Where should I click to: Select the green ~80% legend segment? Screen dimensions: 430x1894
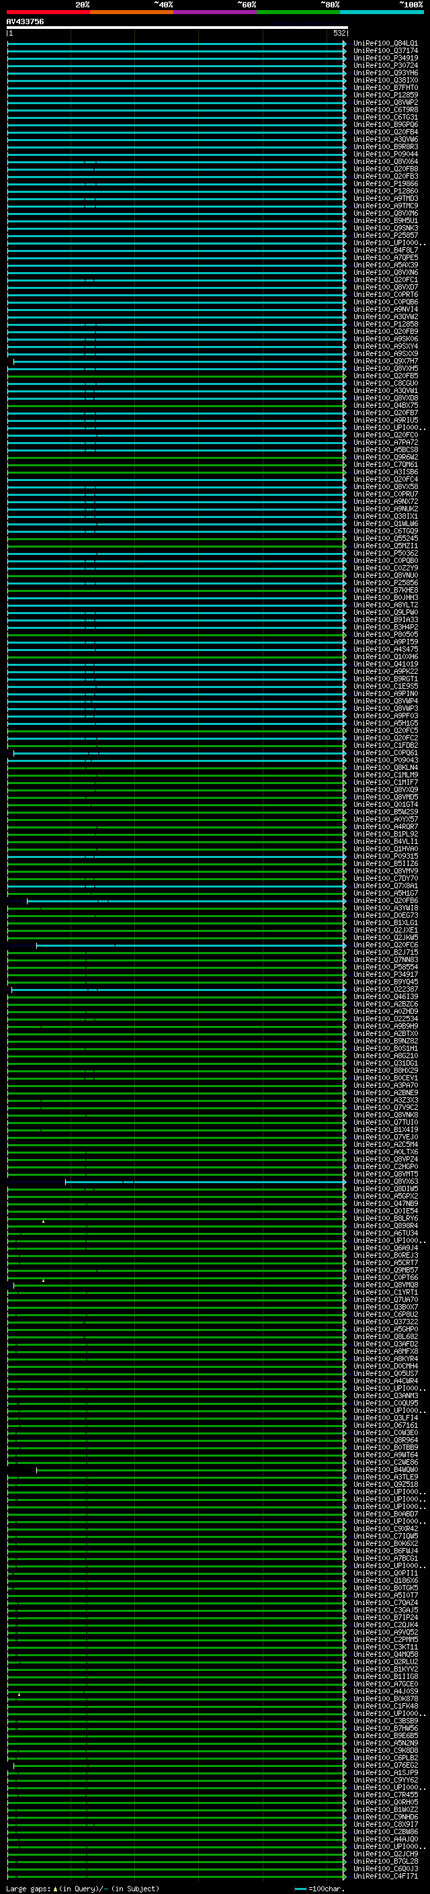[x=298, y=12]
